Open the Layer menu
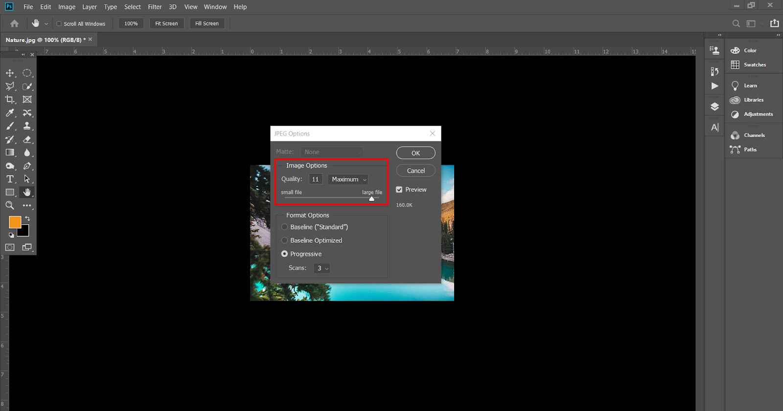 tap(90, 7)
